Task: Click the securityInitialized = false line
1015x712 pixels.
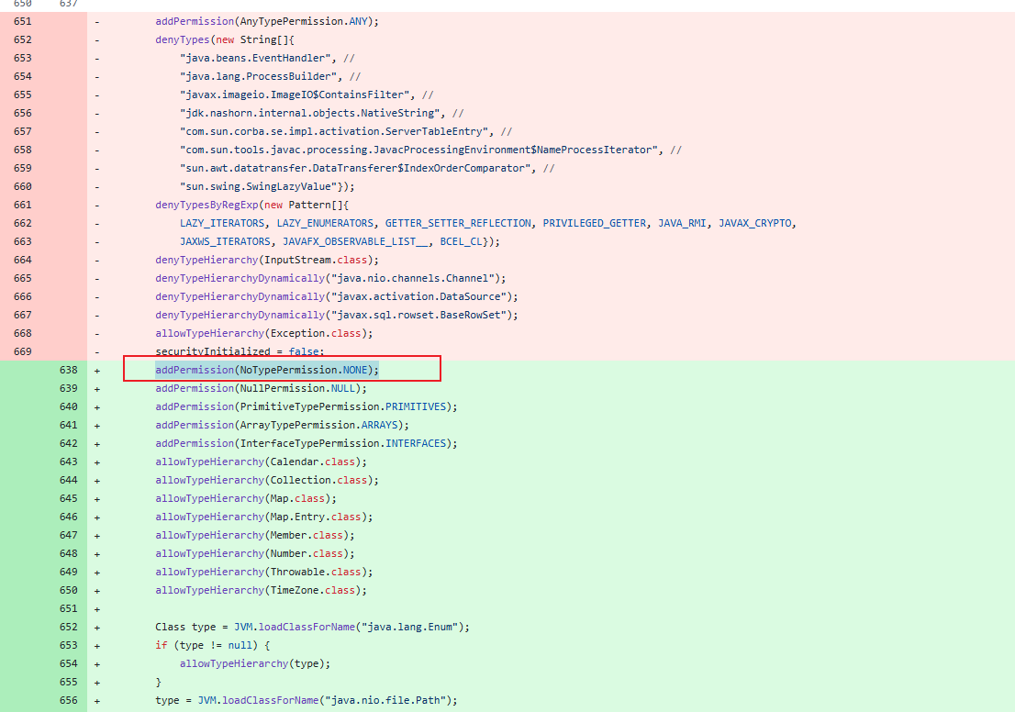Action: [240, 351]
